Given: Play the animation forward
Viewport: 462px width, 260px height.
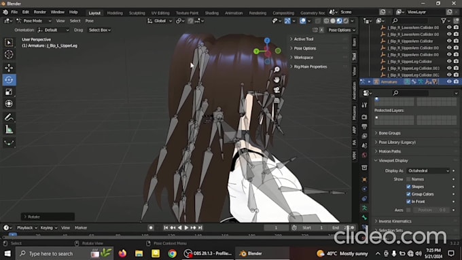Looking at the screenshot, I should [186, 227].
